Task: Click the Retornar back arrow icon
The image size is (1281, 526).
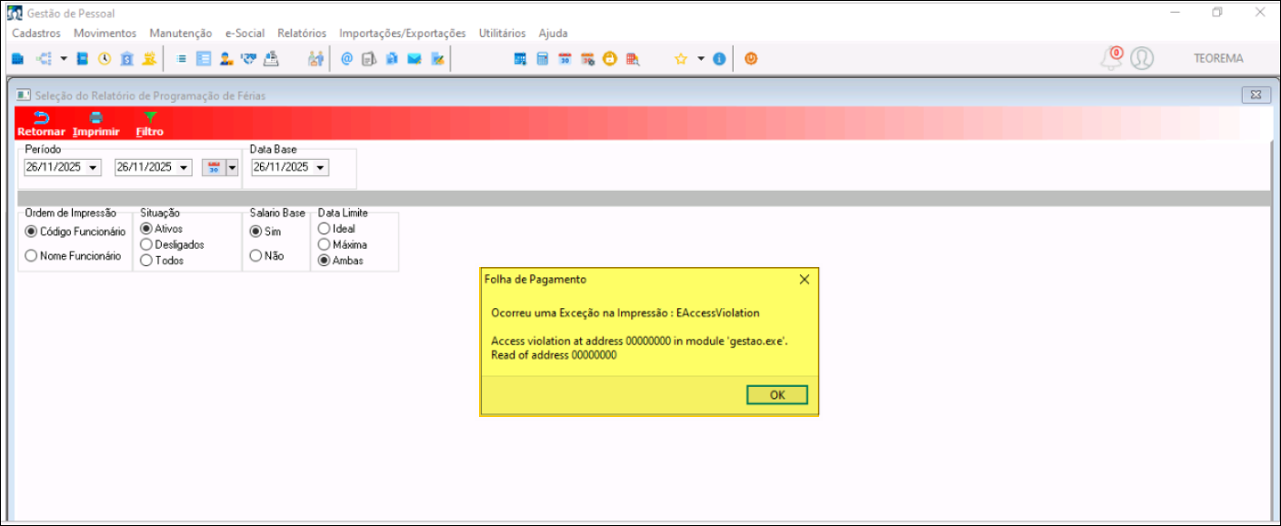Action: [40, 118]
